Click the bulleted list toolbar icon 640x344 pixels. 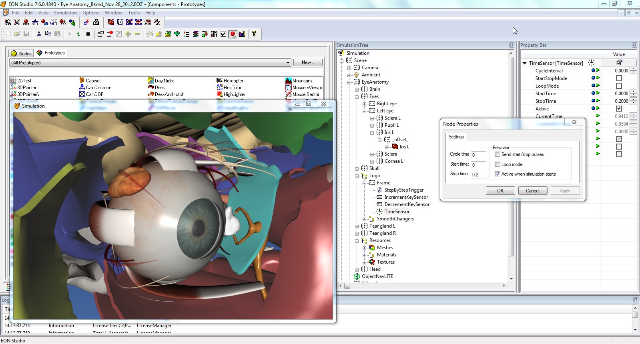pyautogui.click(x=187, y=34)
